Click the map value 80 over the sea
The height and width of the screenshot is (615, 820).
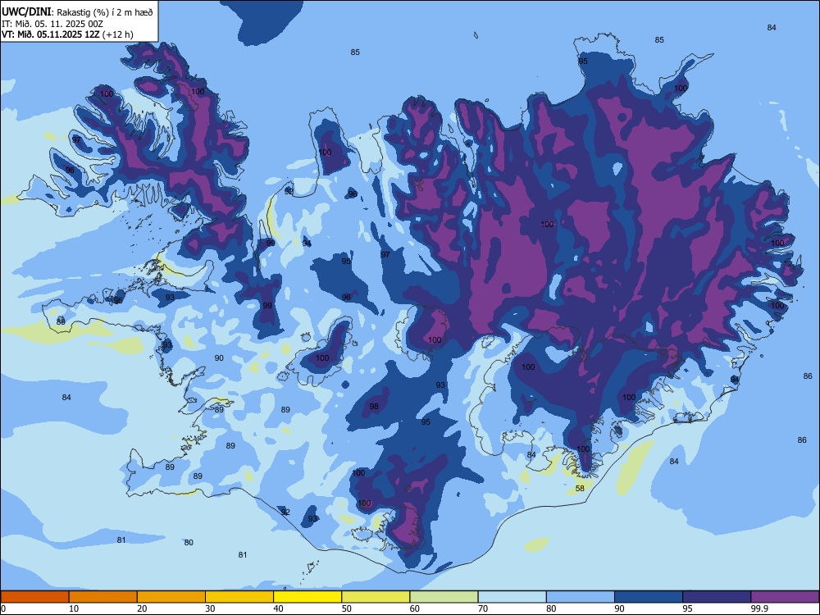coord(189,542)
